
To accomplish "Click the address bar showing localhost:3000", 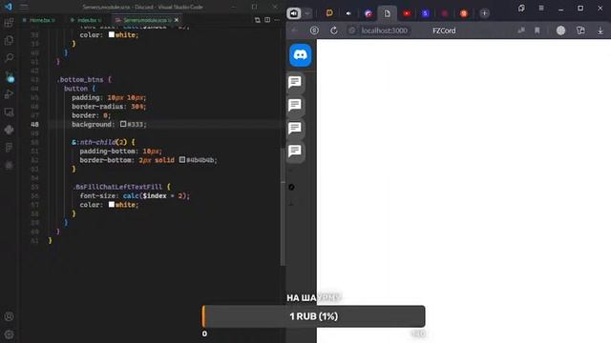I will click(x=384, y=30).
